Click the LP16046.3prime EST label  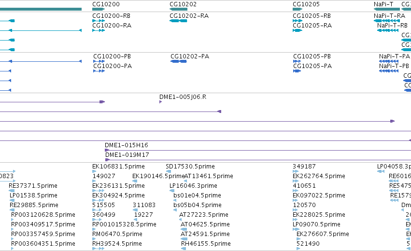[193, 186]
